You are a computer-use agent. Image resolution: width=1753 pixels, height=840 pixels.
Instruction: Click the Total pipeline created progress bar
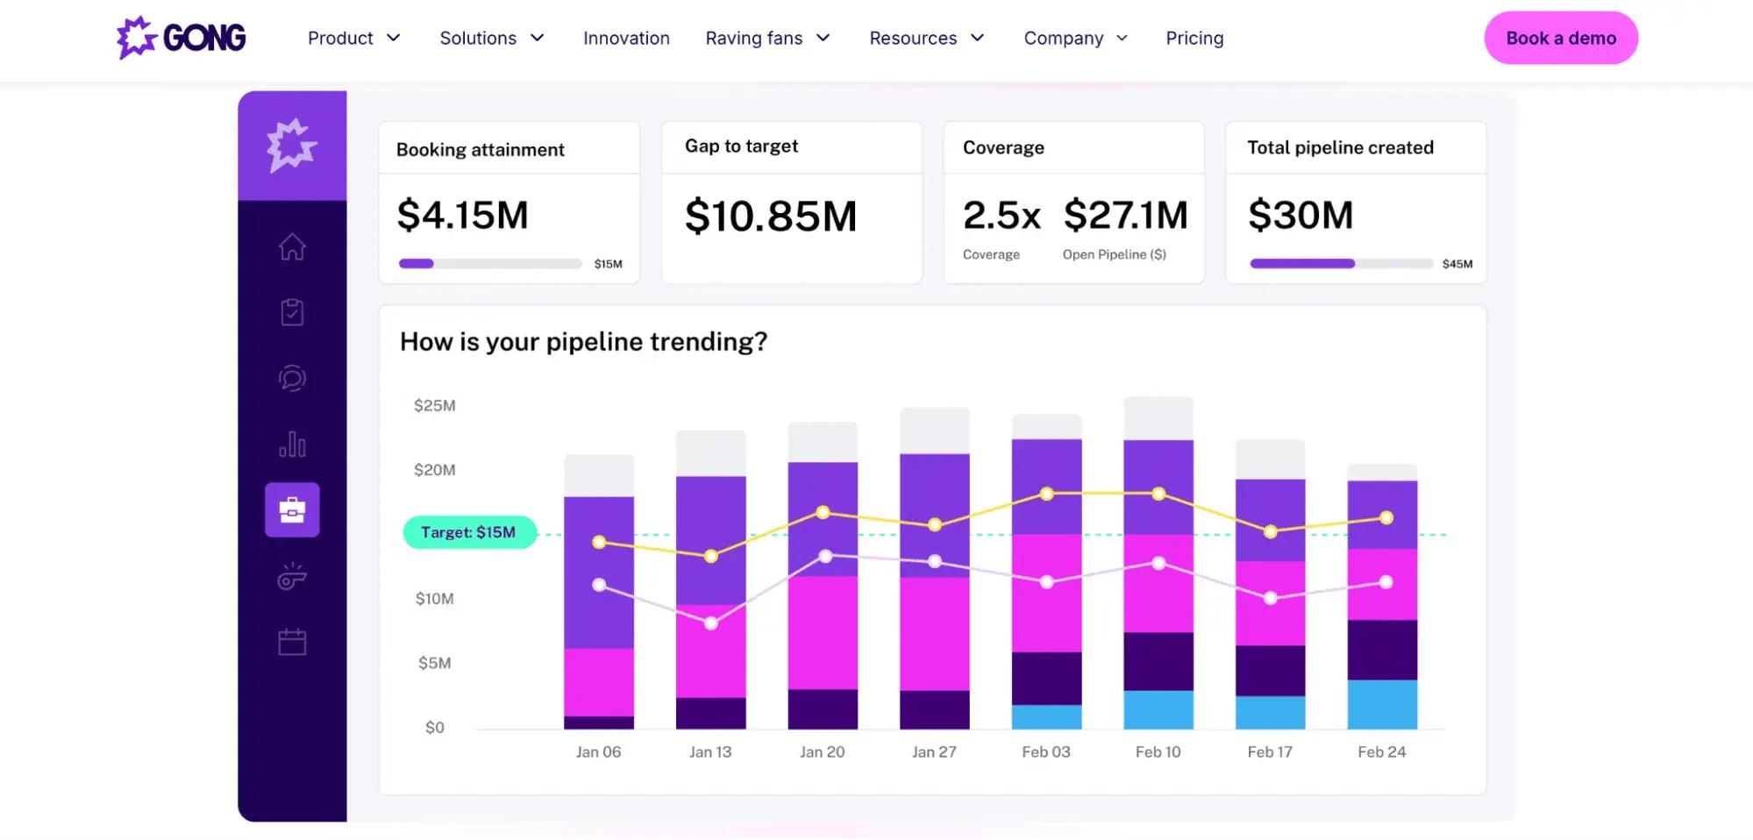1342,263
